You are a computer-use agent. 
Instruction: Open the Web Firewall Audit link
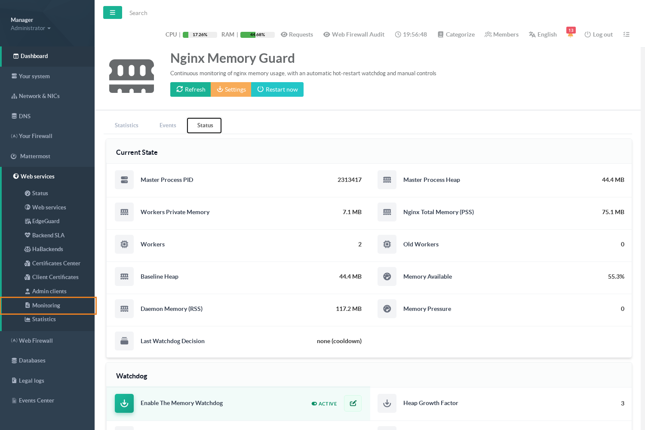coord(354,34)
